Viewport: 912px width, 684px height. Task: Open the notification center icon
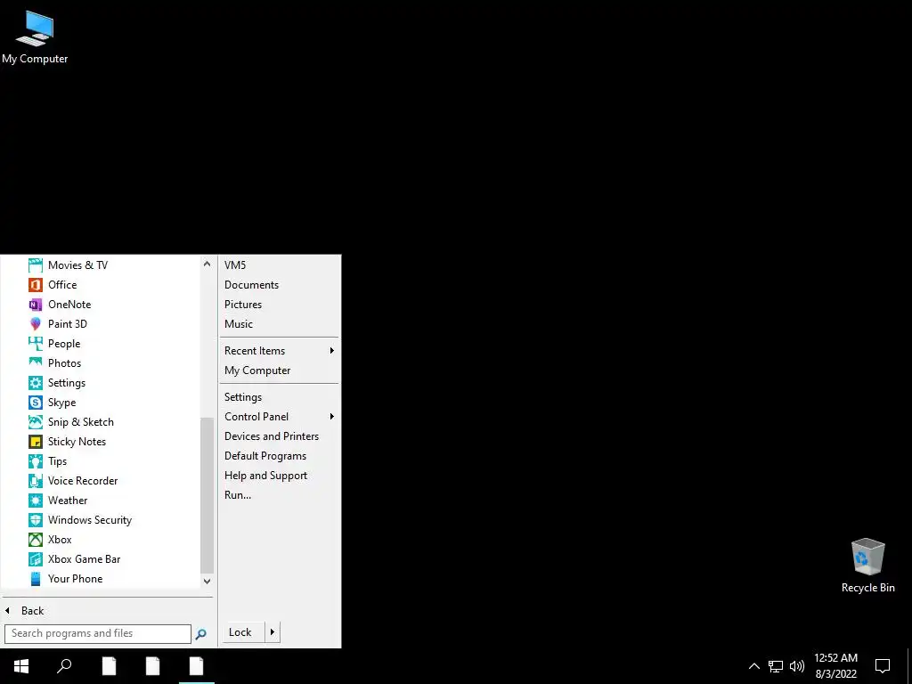click(883, 666)
